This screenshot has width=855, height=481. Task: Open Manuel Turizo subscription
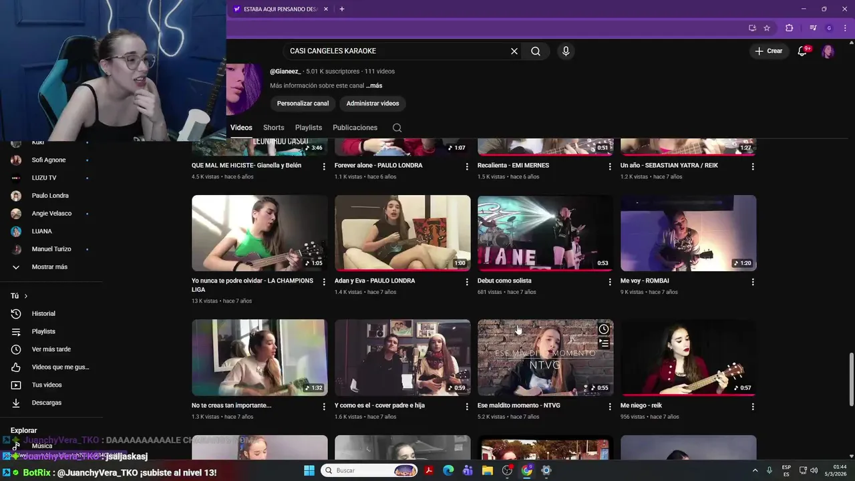pos(51,249)
